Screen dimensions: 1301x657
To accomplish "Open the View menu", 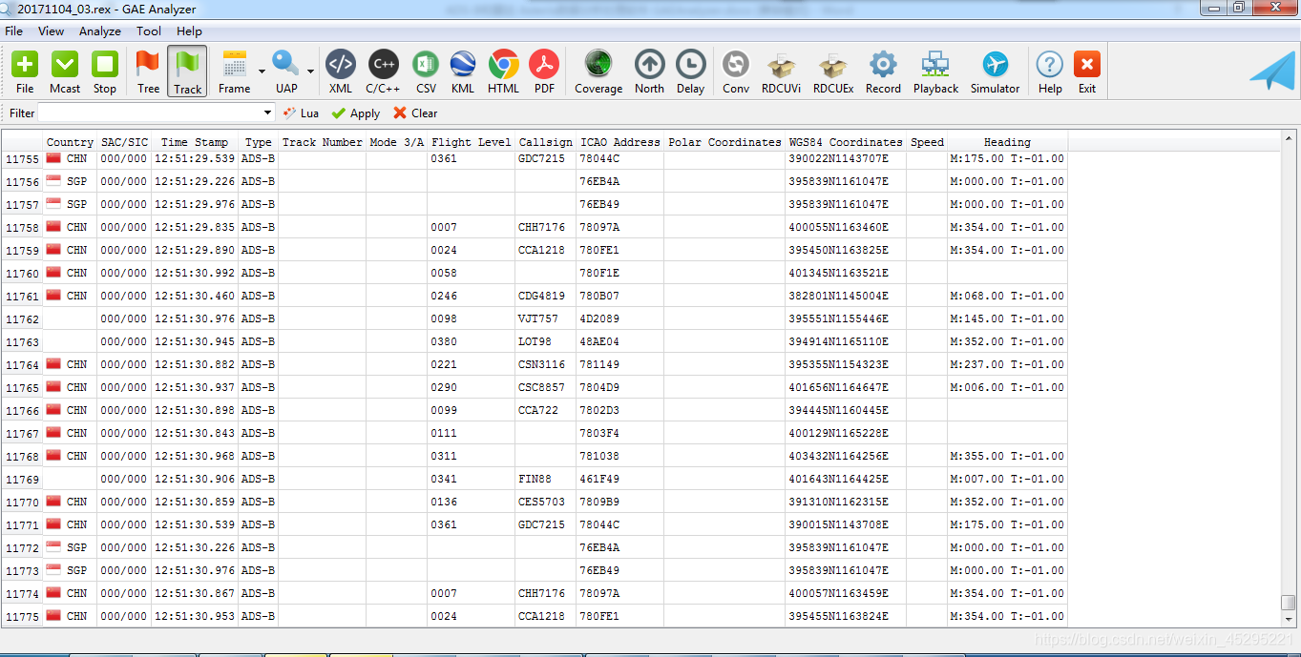I will coord(52,31).
